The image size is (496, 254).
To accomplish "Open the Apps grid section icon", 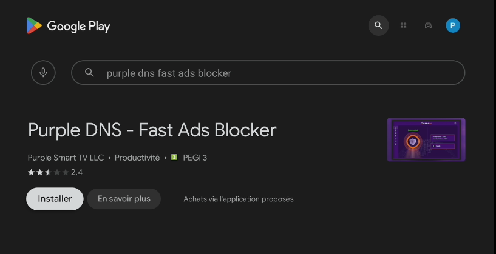I will click(x=403, y=25).
